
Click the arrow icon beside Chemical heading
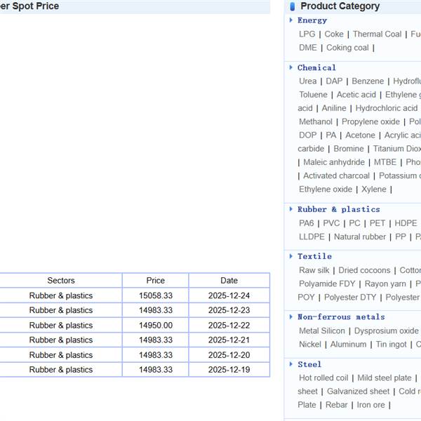pos(291,68)
